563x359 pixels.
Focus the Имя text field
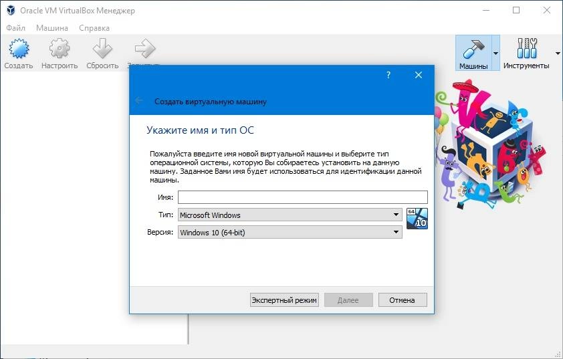[x=303, y=197]
